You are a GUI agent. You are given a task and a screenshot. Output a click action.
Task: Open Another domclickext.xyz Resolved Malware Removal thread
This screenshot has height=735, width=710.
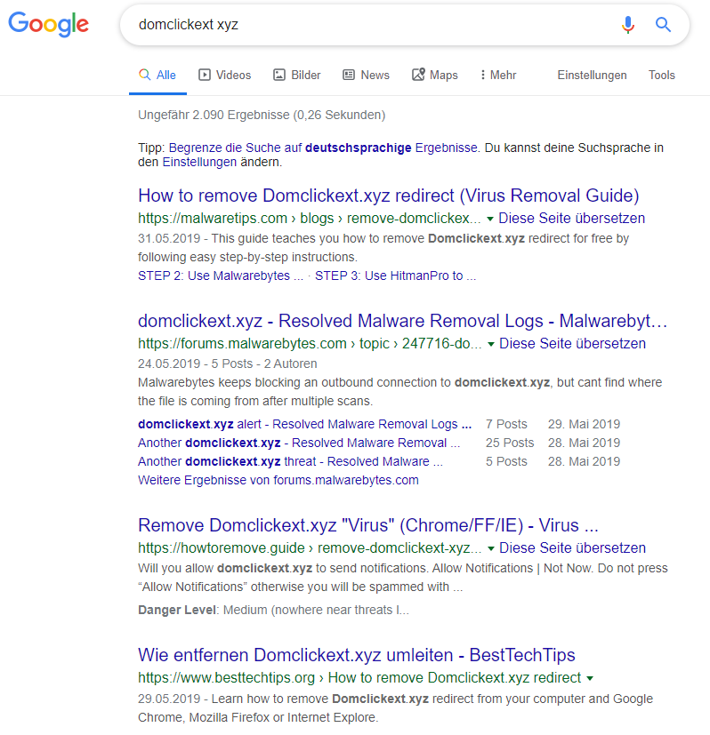(299, 443)
